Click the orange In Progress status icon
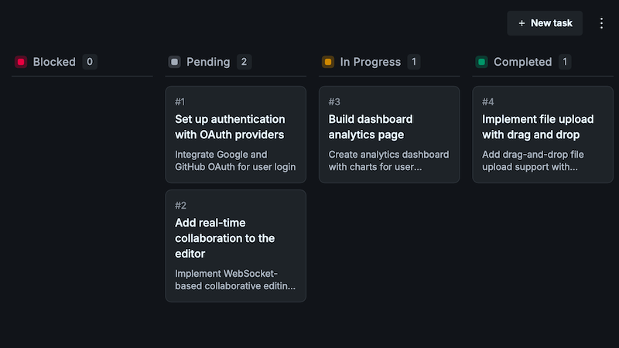Screen dimensions: 619x348 coord(328,62)
